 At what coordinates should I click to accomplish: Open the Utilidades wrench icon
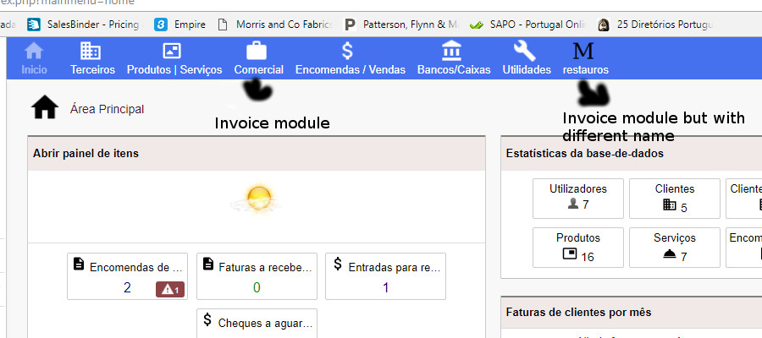[x=525, y=51]
